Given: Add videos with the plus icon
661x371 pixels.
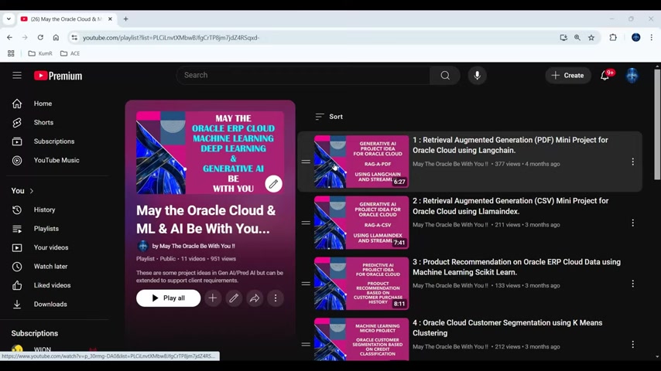Looking at the screenshot, I should tap(213, 298).
